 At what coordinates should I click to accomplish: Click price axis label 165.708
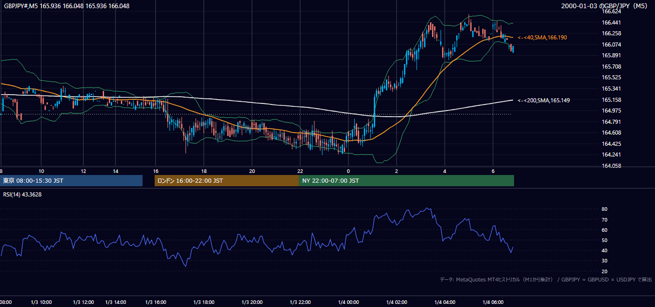611,67
